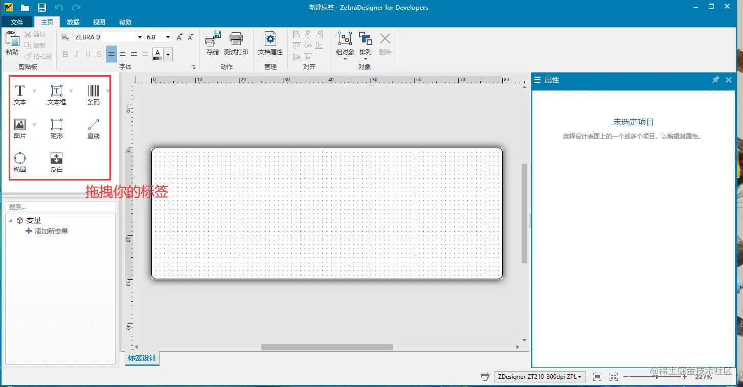This screenshot has height=387, width=743.
Task: Open the 6.8 font size dropdown
Action: (x=168, y=37)
